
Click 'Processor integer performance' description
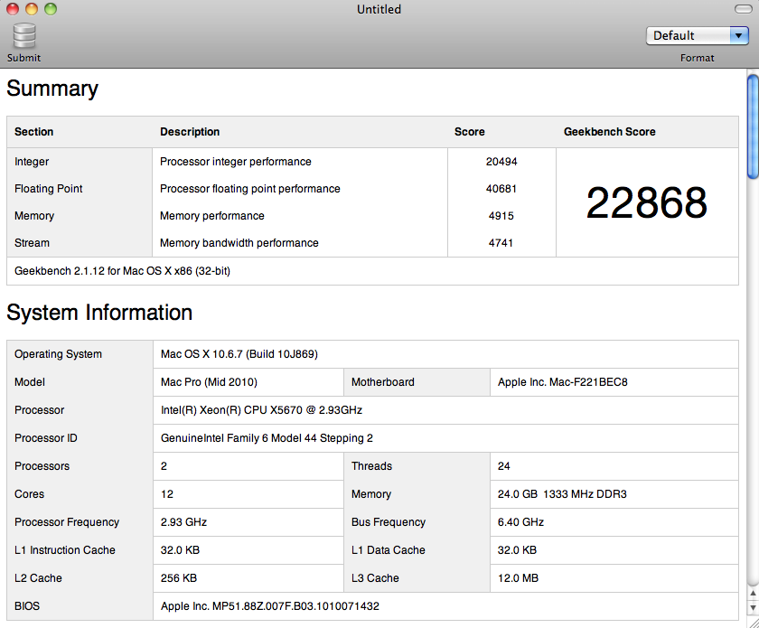coord(236,162)
